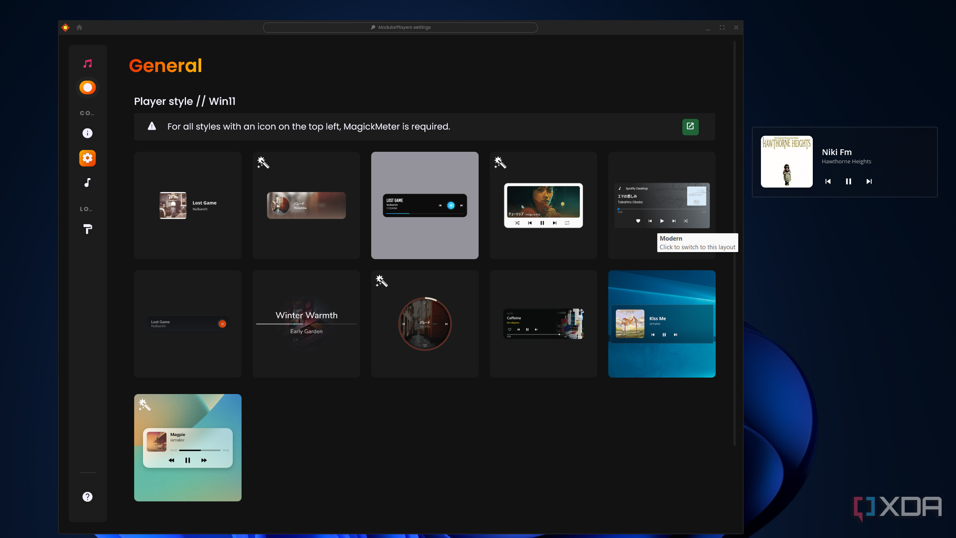This screenshot has height=538, width=956.
Task: Expand the collapsed CO... sidebar section
Action: [x=87, y=113]
